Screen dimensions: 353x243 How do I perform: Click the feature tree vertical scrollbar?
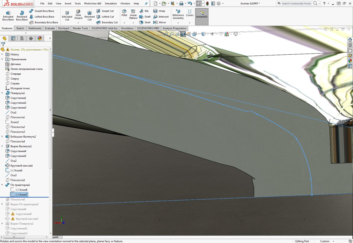[50, 110]
